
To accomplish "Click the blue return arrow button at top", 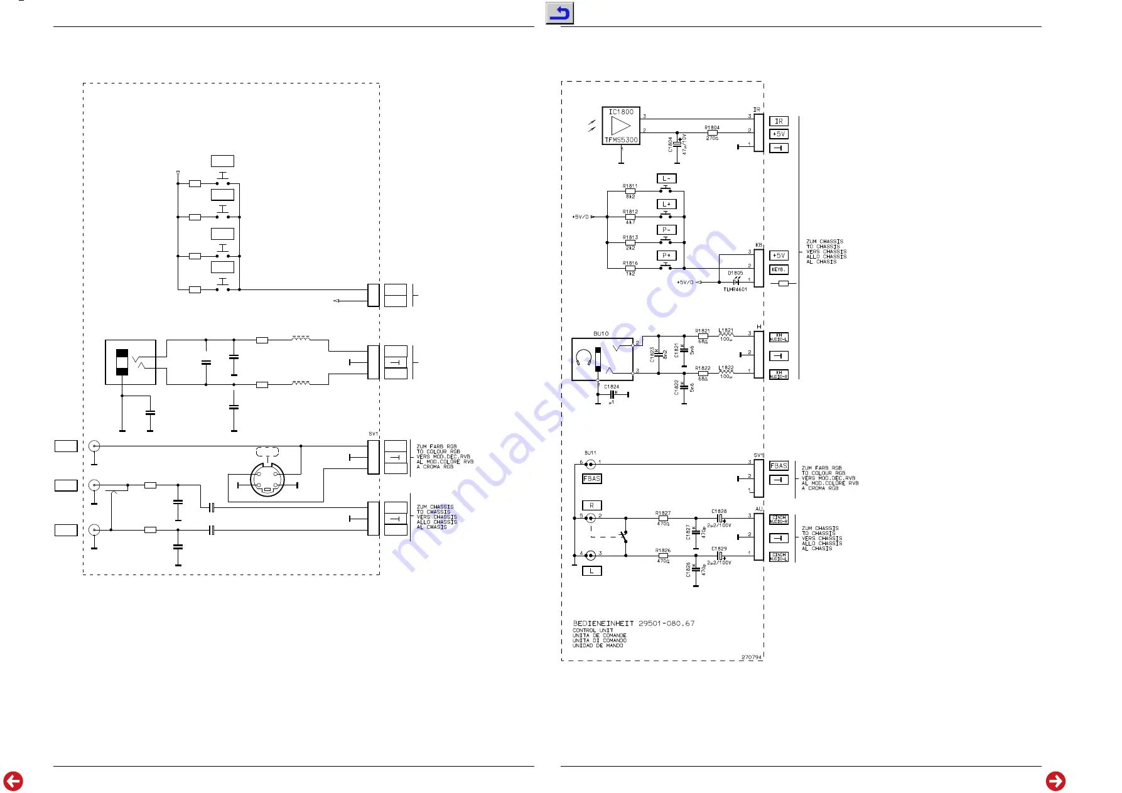I will coord(559,13).
